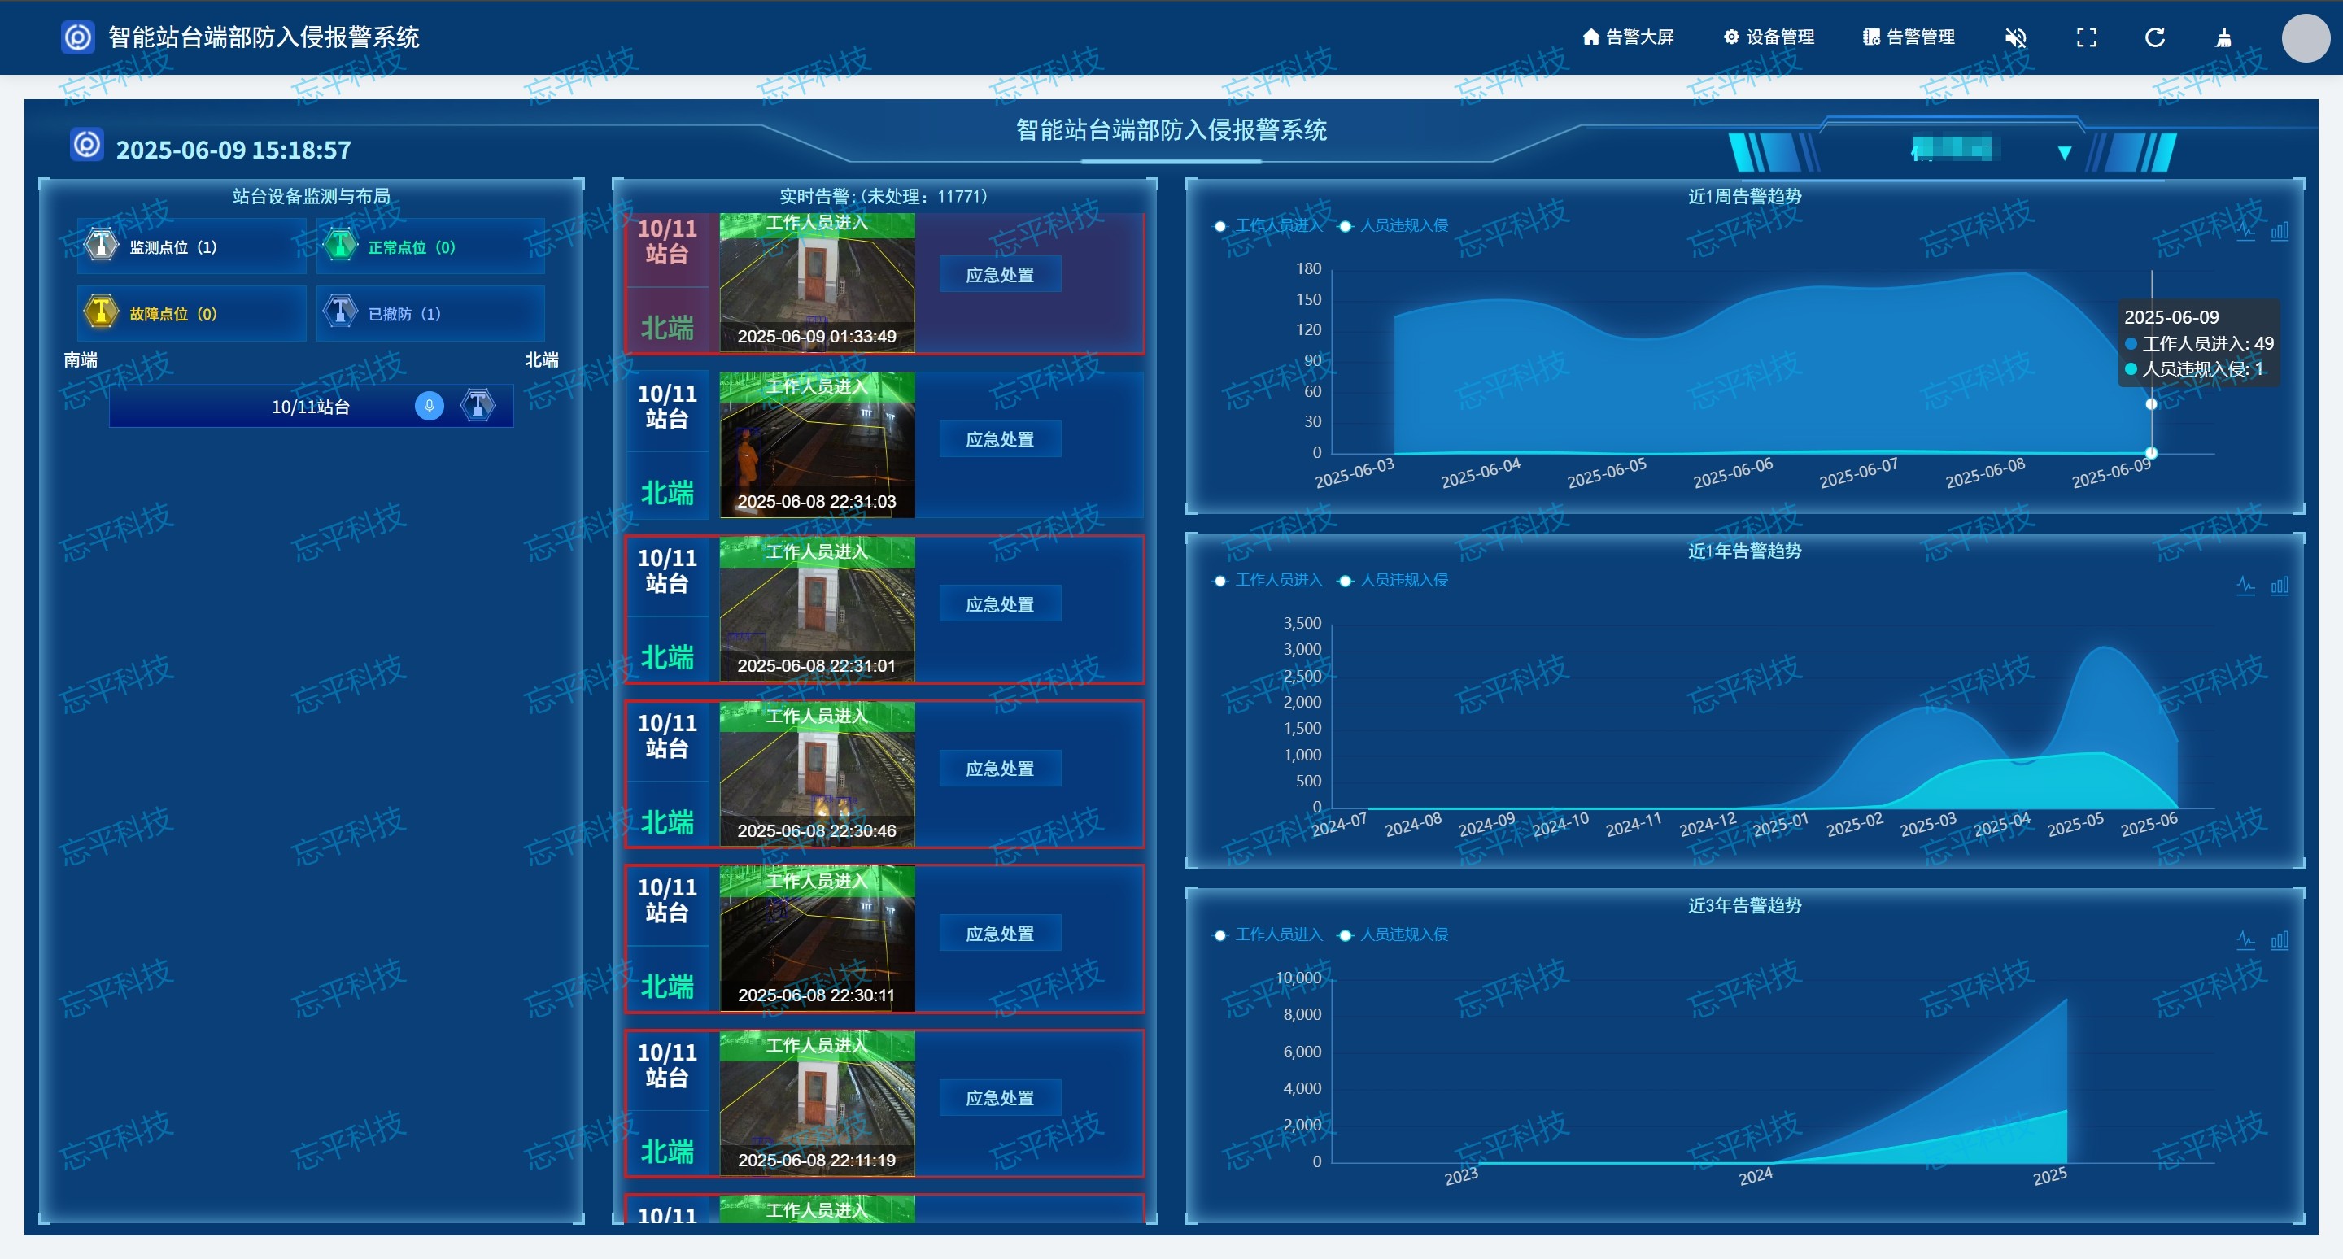Screen dimensions: 2343x1259
Task: Select the home icon beside 告警大屏
Action: tap(1592, 37)
